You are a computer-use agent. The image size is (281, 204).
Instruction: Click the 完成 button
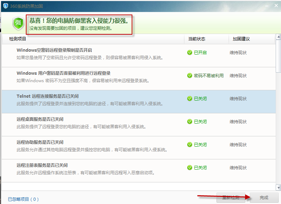click(264, 198)
